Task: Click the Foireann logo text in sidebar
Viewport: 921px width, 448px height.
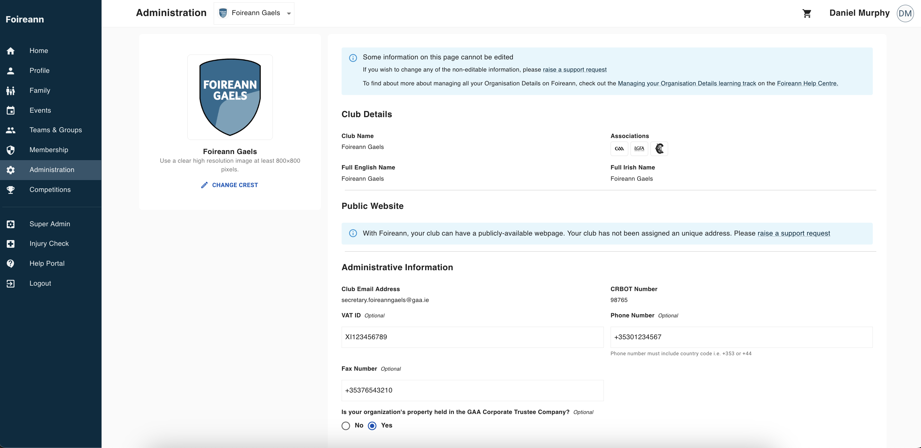Action: click(25, 20)
